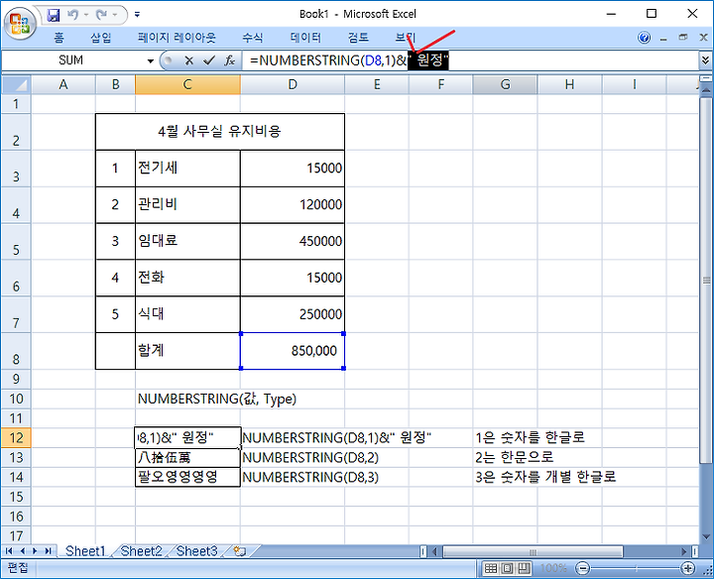The height and width of the screenshot is (579, 714).
Task: Jump to first sheet tab arrow
Action: [9, 551]
